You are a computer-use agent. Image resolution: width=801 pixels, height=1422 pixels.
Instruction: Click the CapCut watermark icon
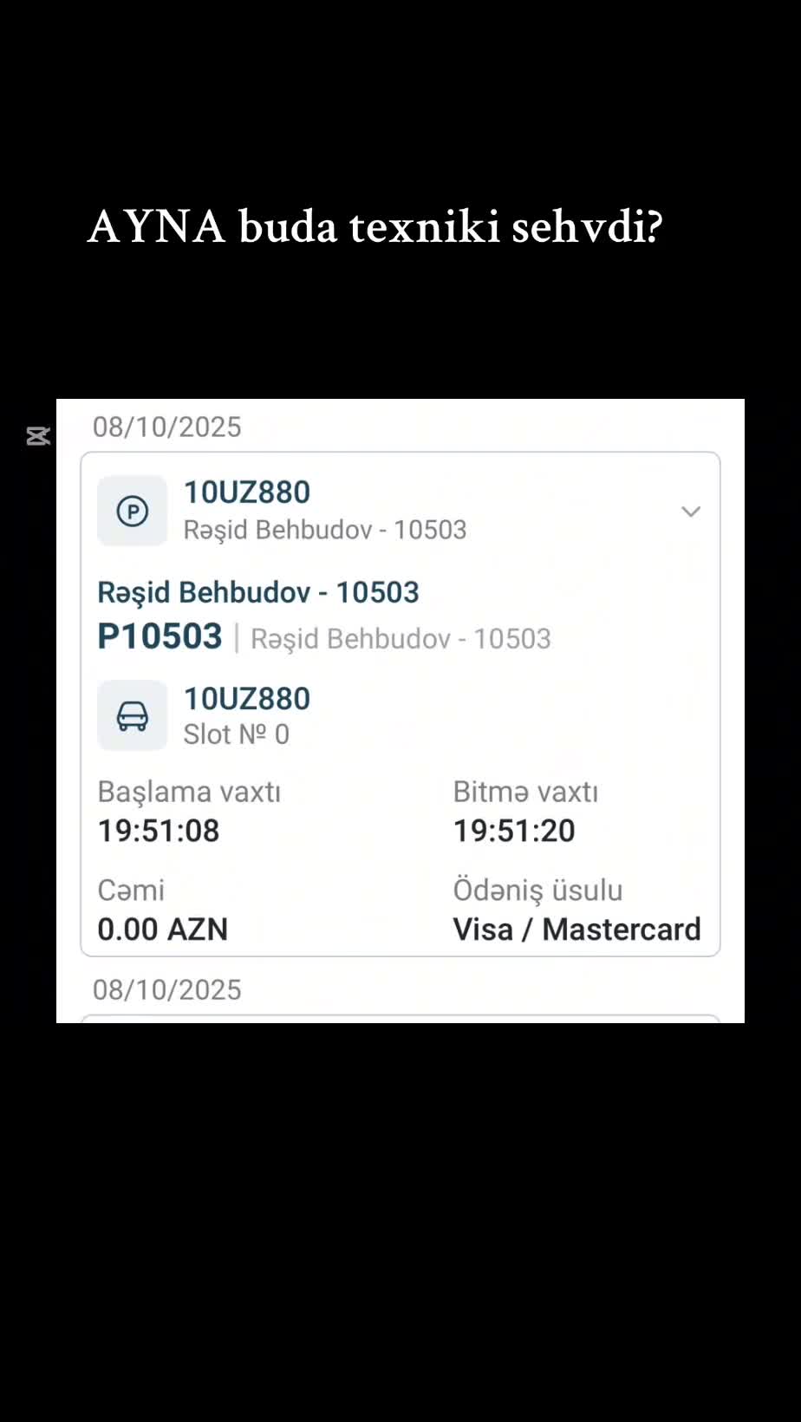[x=38, y=436]
